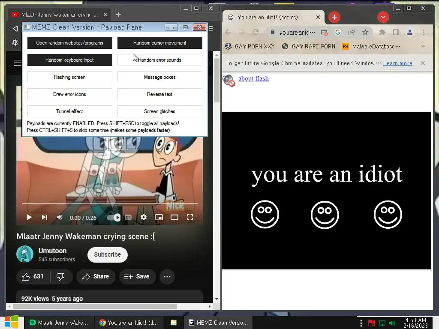Open Chrome three-dot menu

click(424, 33)
